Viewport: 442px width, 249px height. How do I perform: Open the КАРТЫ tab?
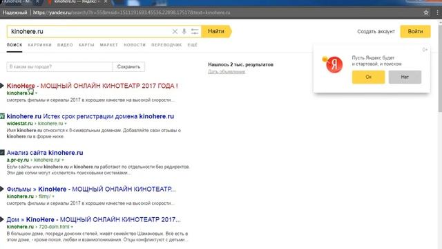point(86,45)
